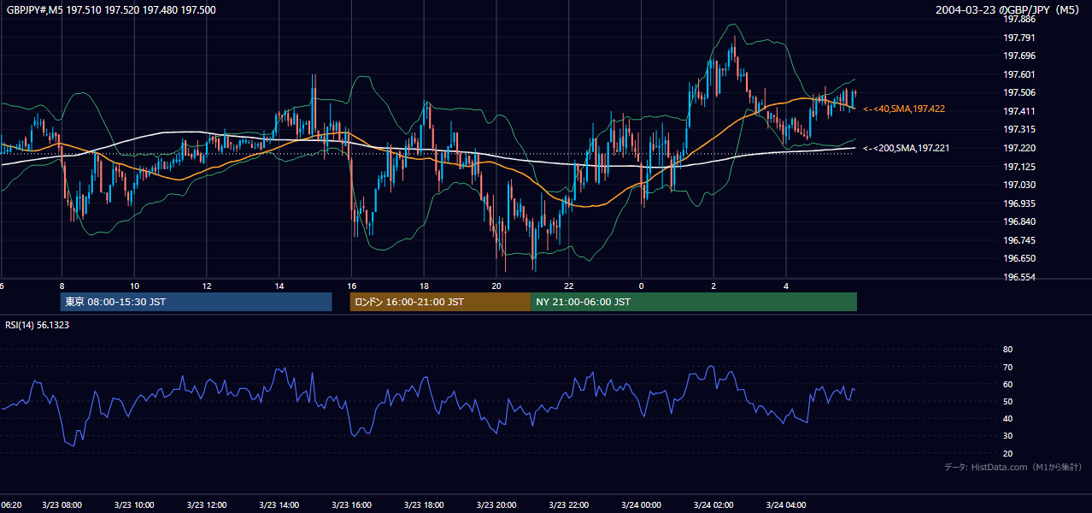Click hour marker 2 under price chart
The image size is (1092, 513).
click(x=713, y=286)
